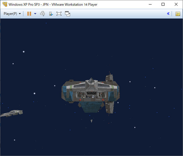The image size is (183, 156).
Task: Open the removable devices connection icon
Action: pyautogui.click(x=51, y=14)
